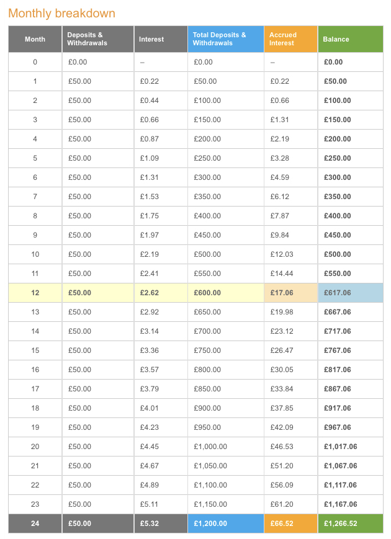391x539 pixels.
Task: Click the £617.06 balance cell
Action: [351, 293]
